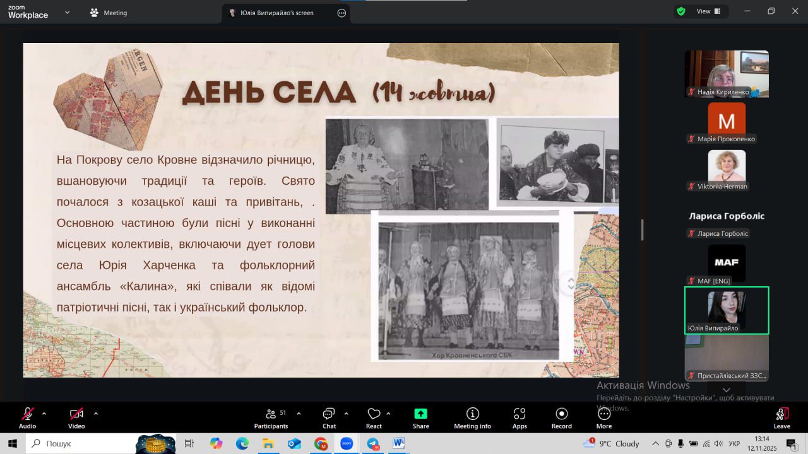Select Надія Кириленко's video thumbnail
Screen dimensions: 808x454
(x=727, y=73)
